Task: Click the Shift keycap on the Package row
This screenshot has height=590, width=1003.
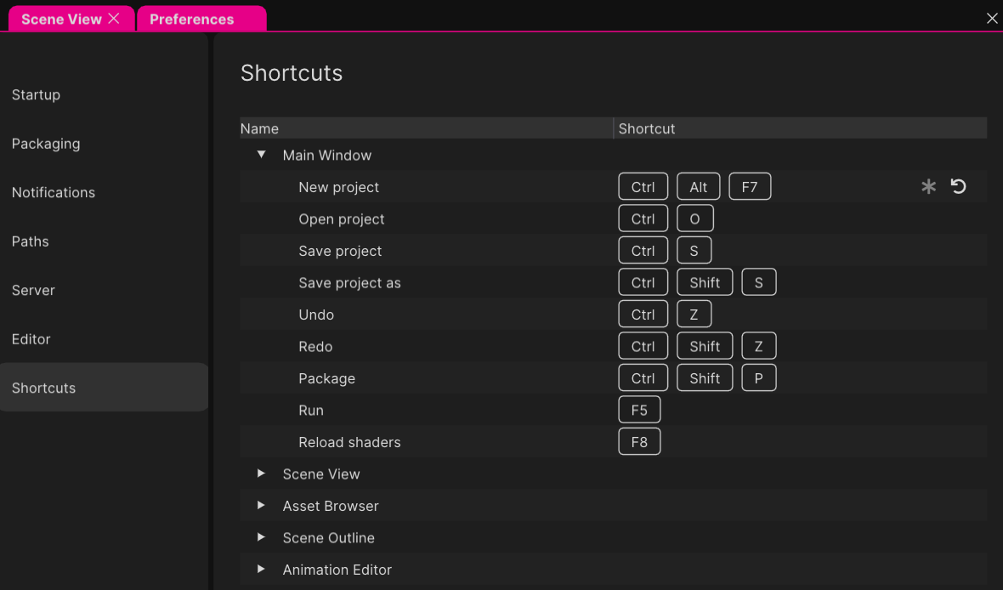Action: (x=704, y=377)
